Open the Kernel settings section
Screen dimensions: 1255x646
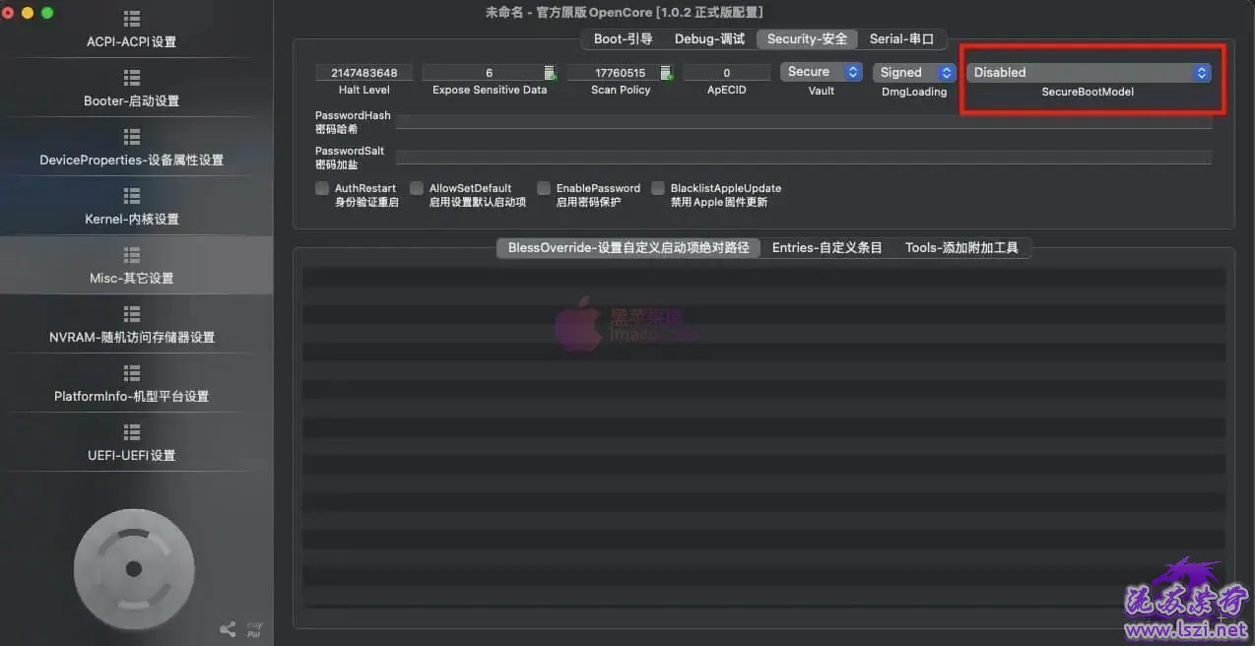[x=131, y=208]
